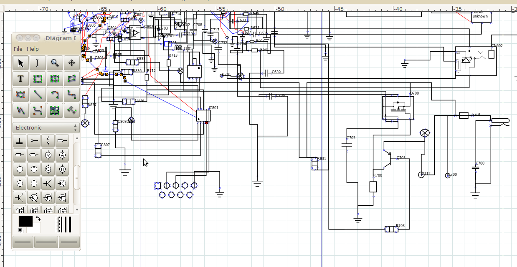
Task: Set the thinnest line width
Action: [x=55, y=224]
